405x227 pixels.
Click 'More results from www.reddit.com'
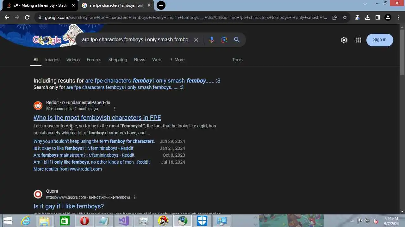(68, 169)
